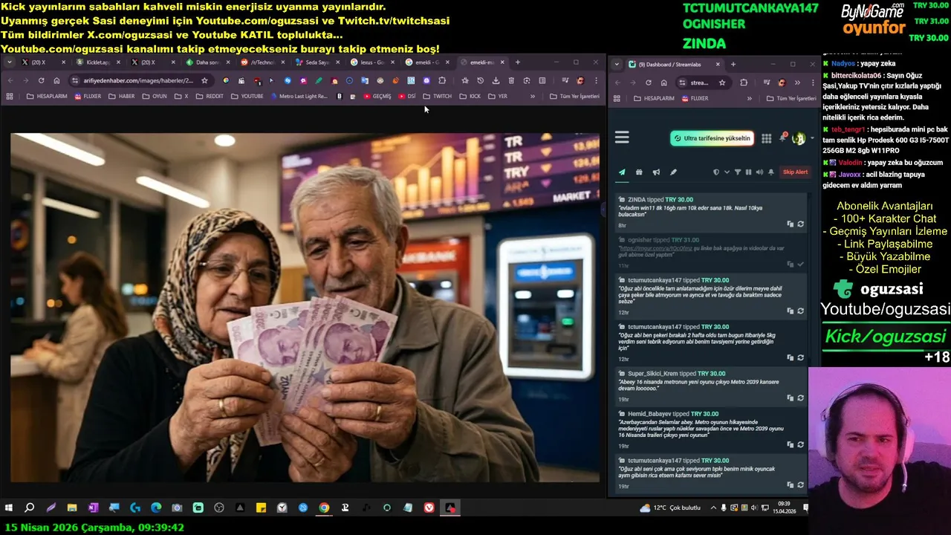Expand the system tray hidden icons chevron

click(713, 508)
